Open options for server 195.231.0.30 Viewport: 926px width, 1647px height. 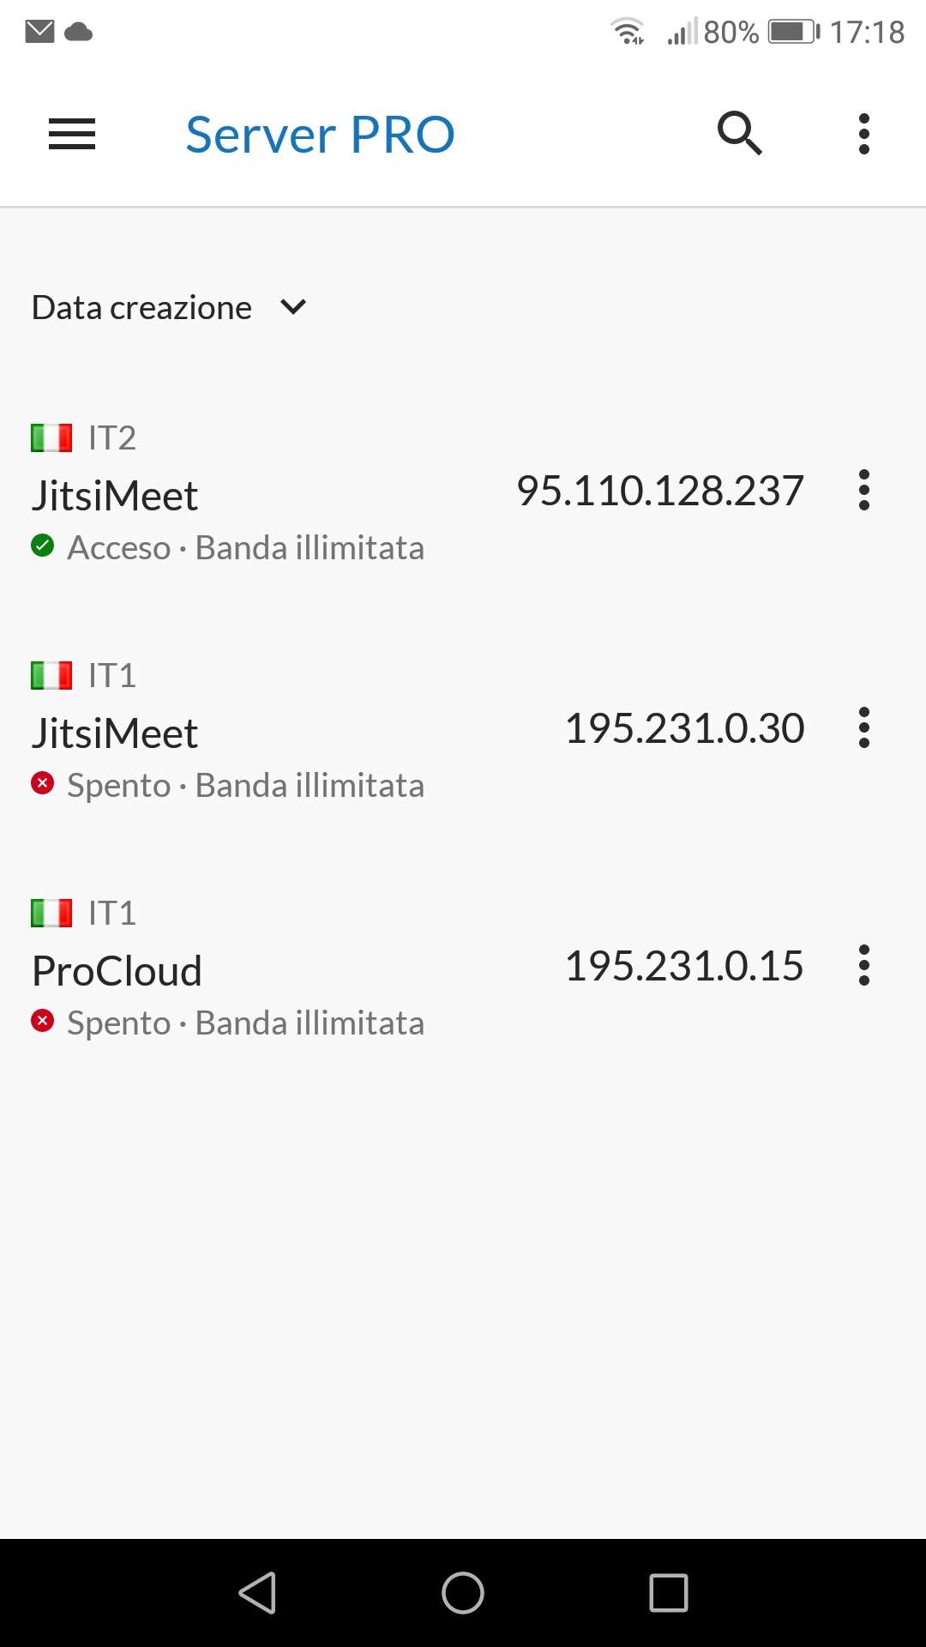point(864,728)
